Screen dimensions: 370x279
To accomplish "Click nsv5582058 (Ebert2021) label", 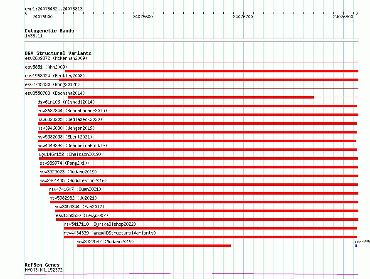I will tap(65, 137).
